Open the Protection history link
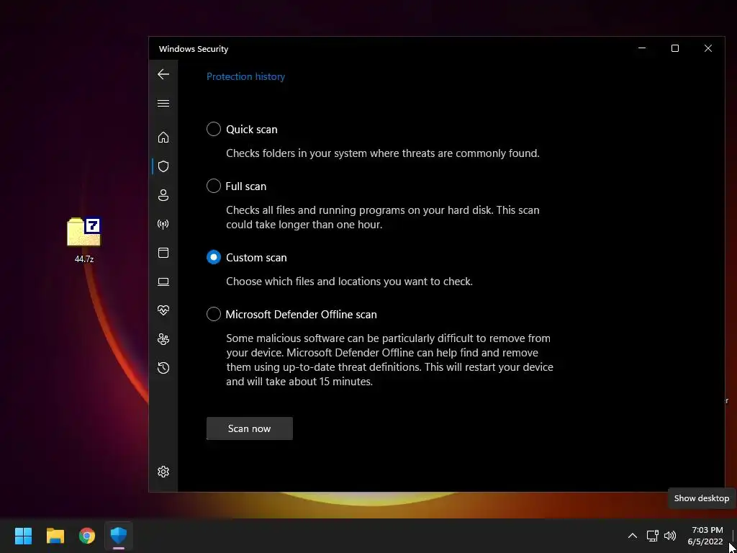737x553 pixels. (x=246, y=76)
